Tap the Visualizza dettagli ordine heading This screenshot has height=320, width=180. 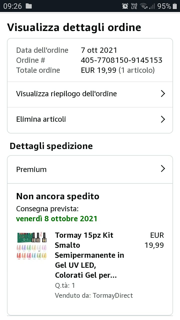(x=74, y=27)
